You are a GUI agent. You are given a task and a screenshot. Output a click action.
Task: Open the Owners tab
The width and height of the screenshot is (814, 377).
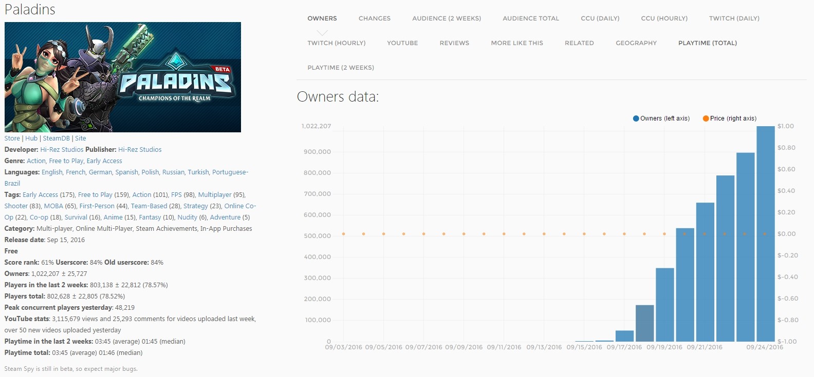pyautogui.click(x=322, y=18)
